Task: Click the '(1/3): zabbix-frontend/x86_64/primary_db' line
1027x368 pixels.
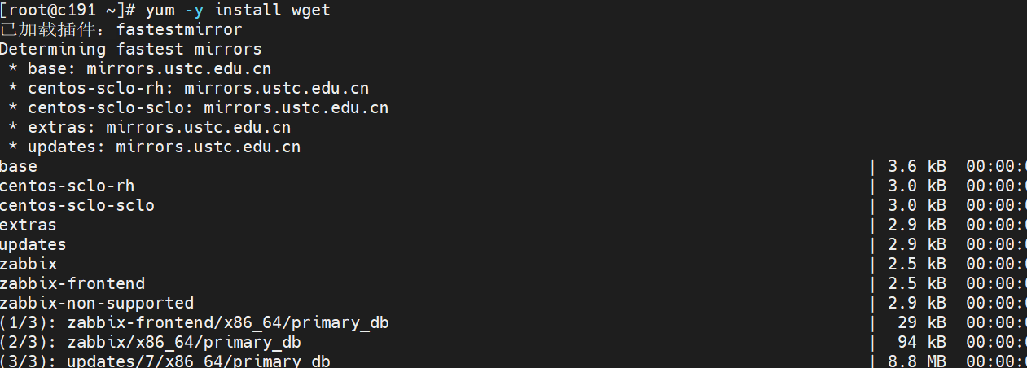Action: [194, 322]
